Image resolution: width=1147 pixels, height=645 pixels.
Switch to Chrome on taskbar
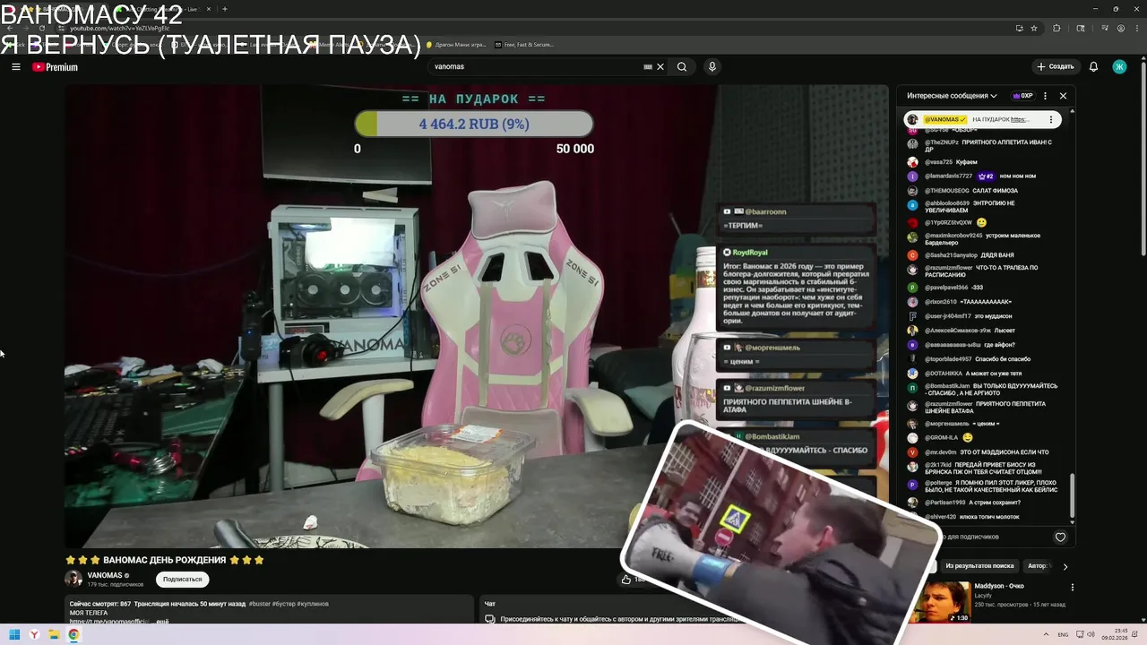[x=73, y=634]
